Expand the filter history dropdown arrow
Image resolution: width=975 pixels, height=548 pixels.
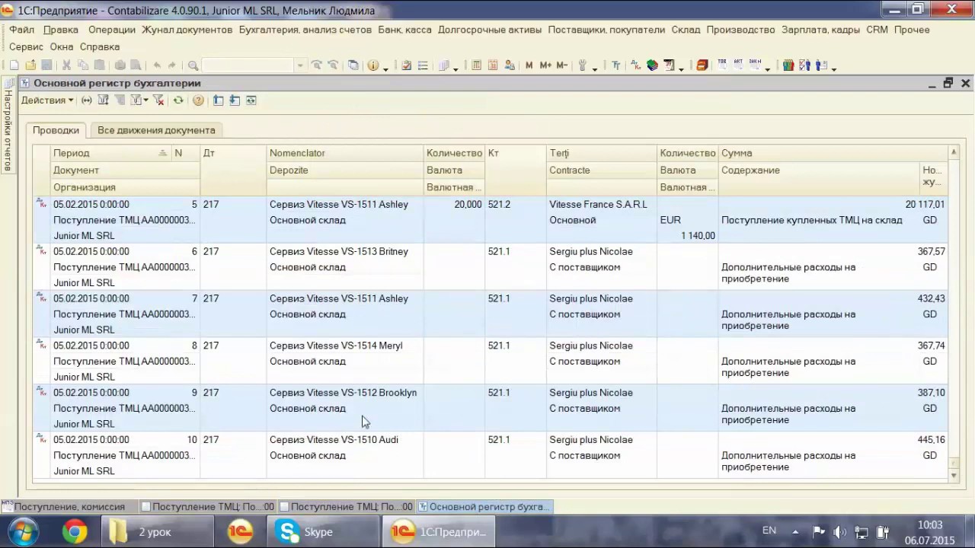[x=145, y=100]
